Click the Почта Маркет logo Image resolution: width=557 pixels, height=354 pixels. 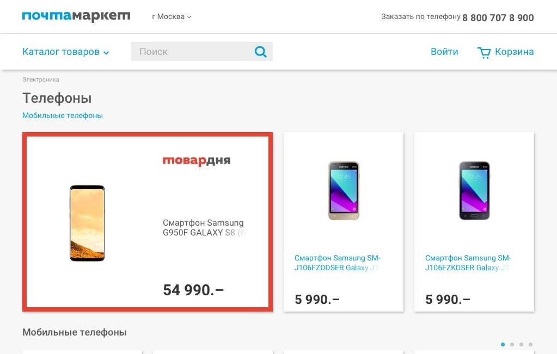[76, 17]
